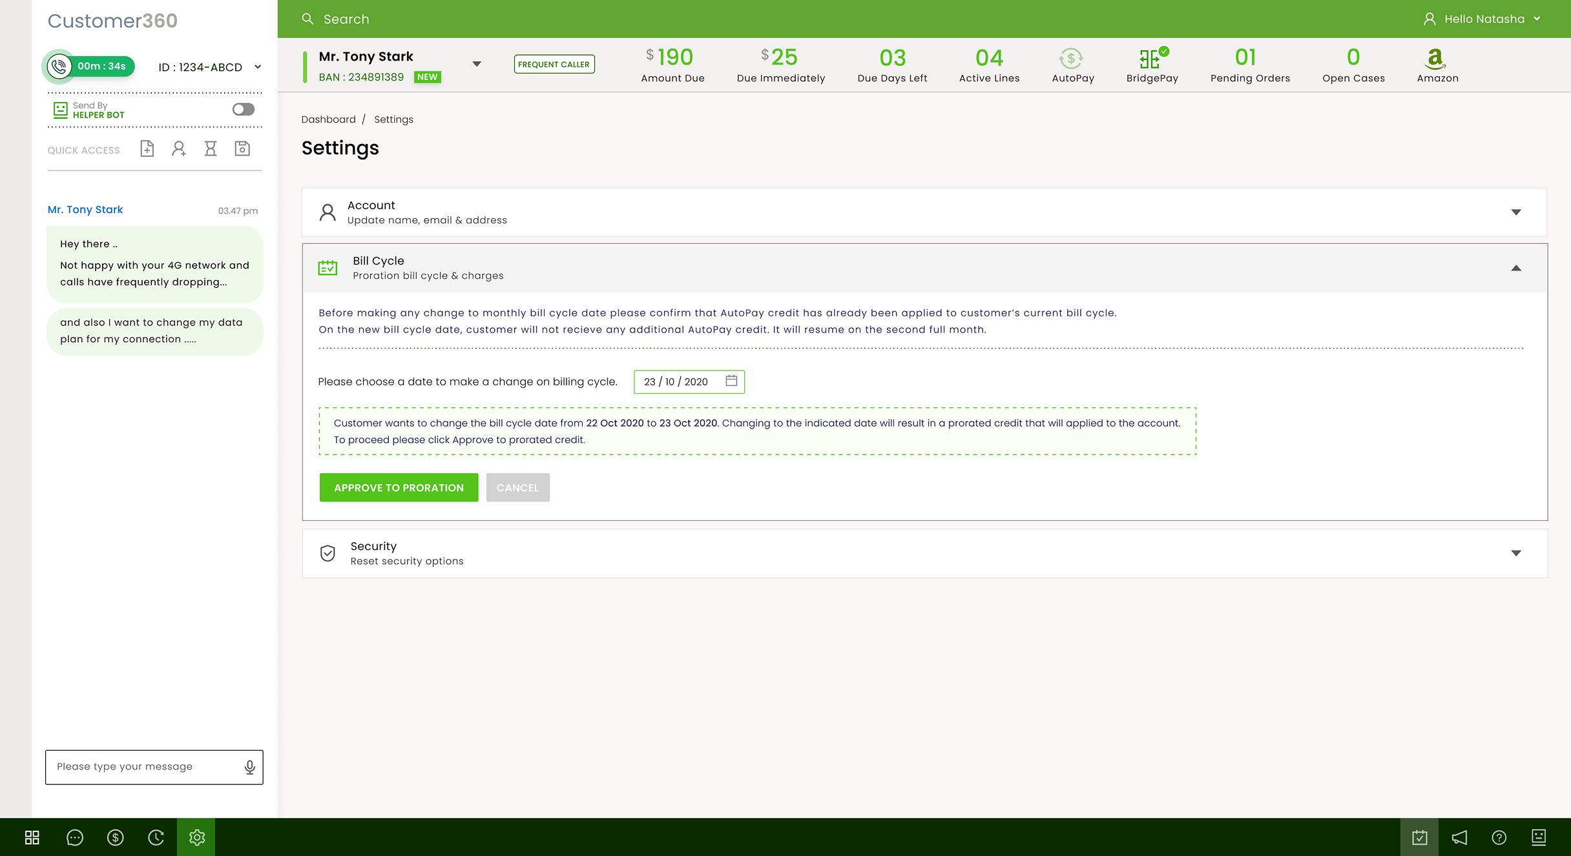Open the dollar billing icon in bottom bar
The image size is (1571, 856).
(x=116, y=837)
